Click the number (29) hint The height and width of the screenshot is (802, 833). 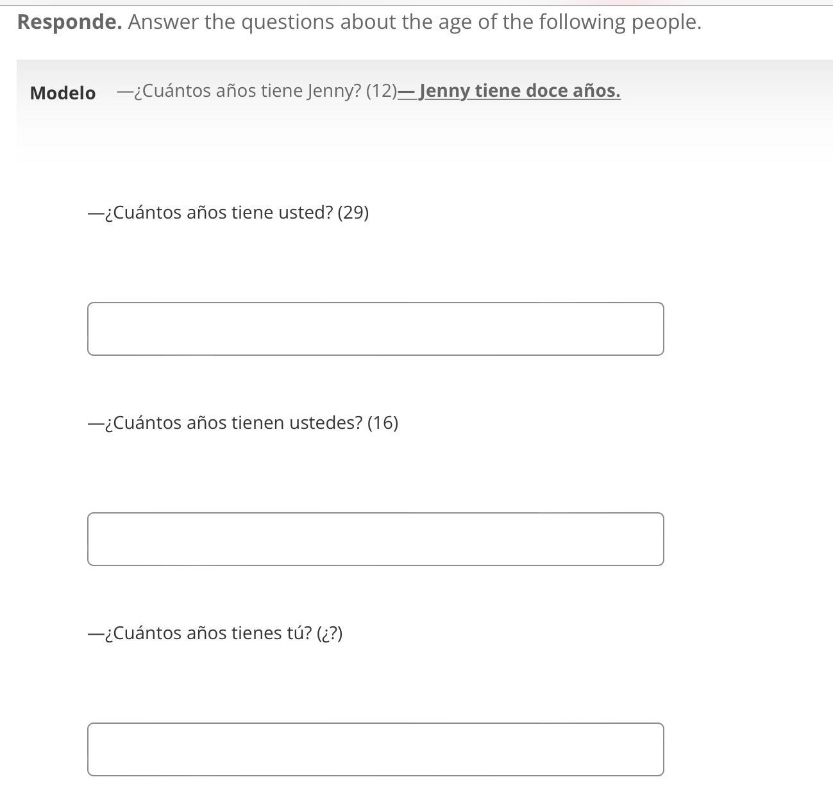(x=353, y=212)
